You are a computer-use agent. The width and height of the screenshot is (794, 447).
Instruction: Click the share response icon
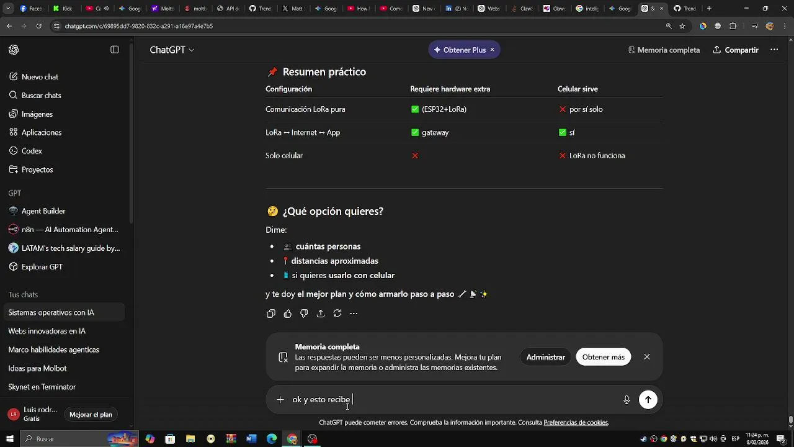click(x=321, y=314)
